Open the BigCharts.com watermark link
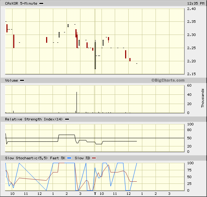207x197 pixels. (168, 80)
